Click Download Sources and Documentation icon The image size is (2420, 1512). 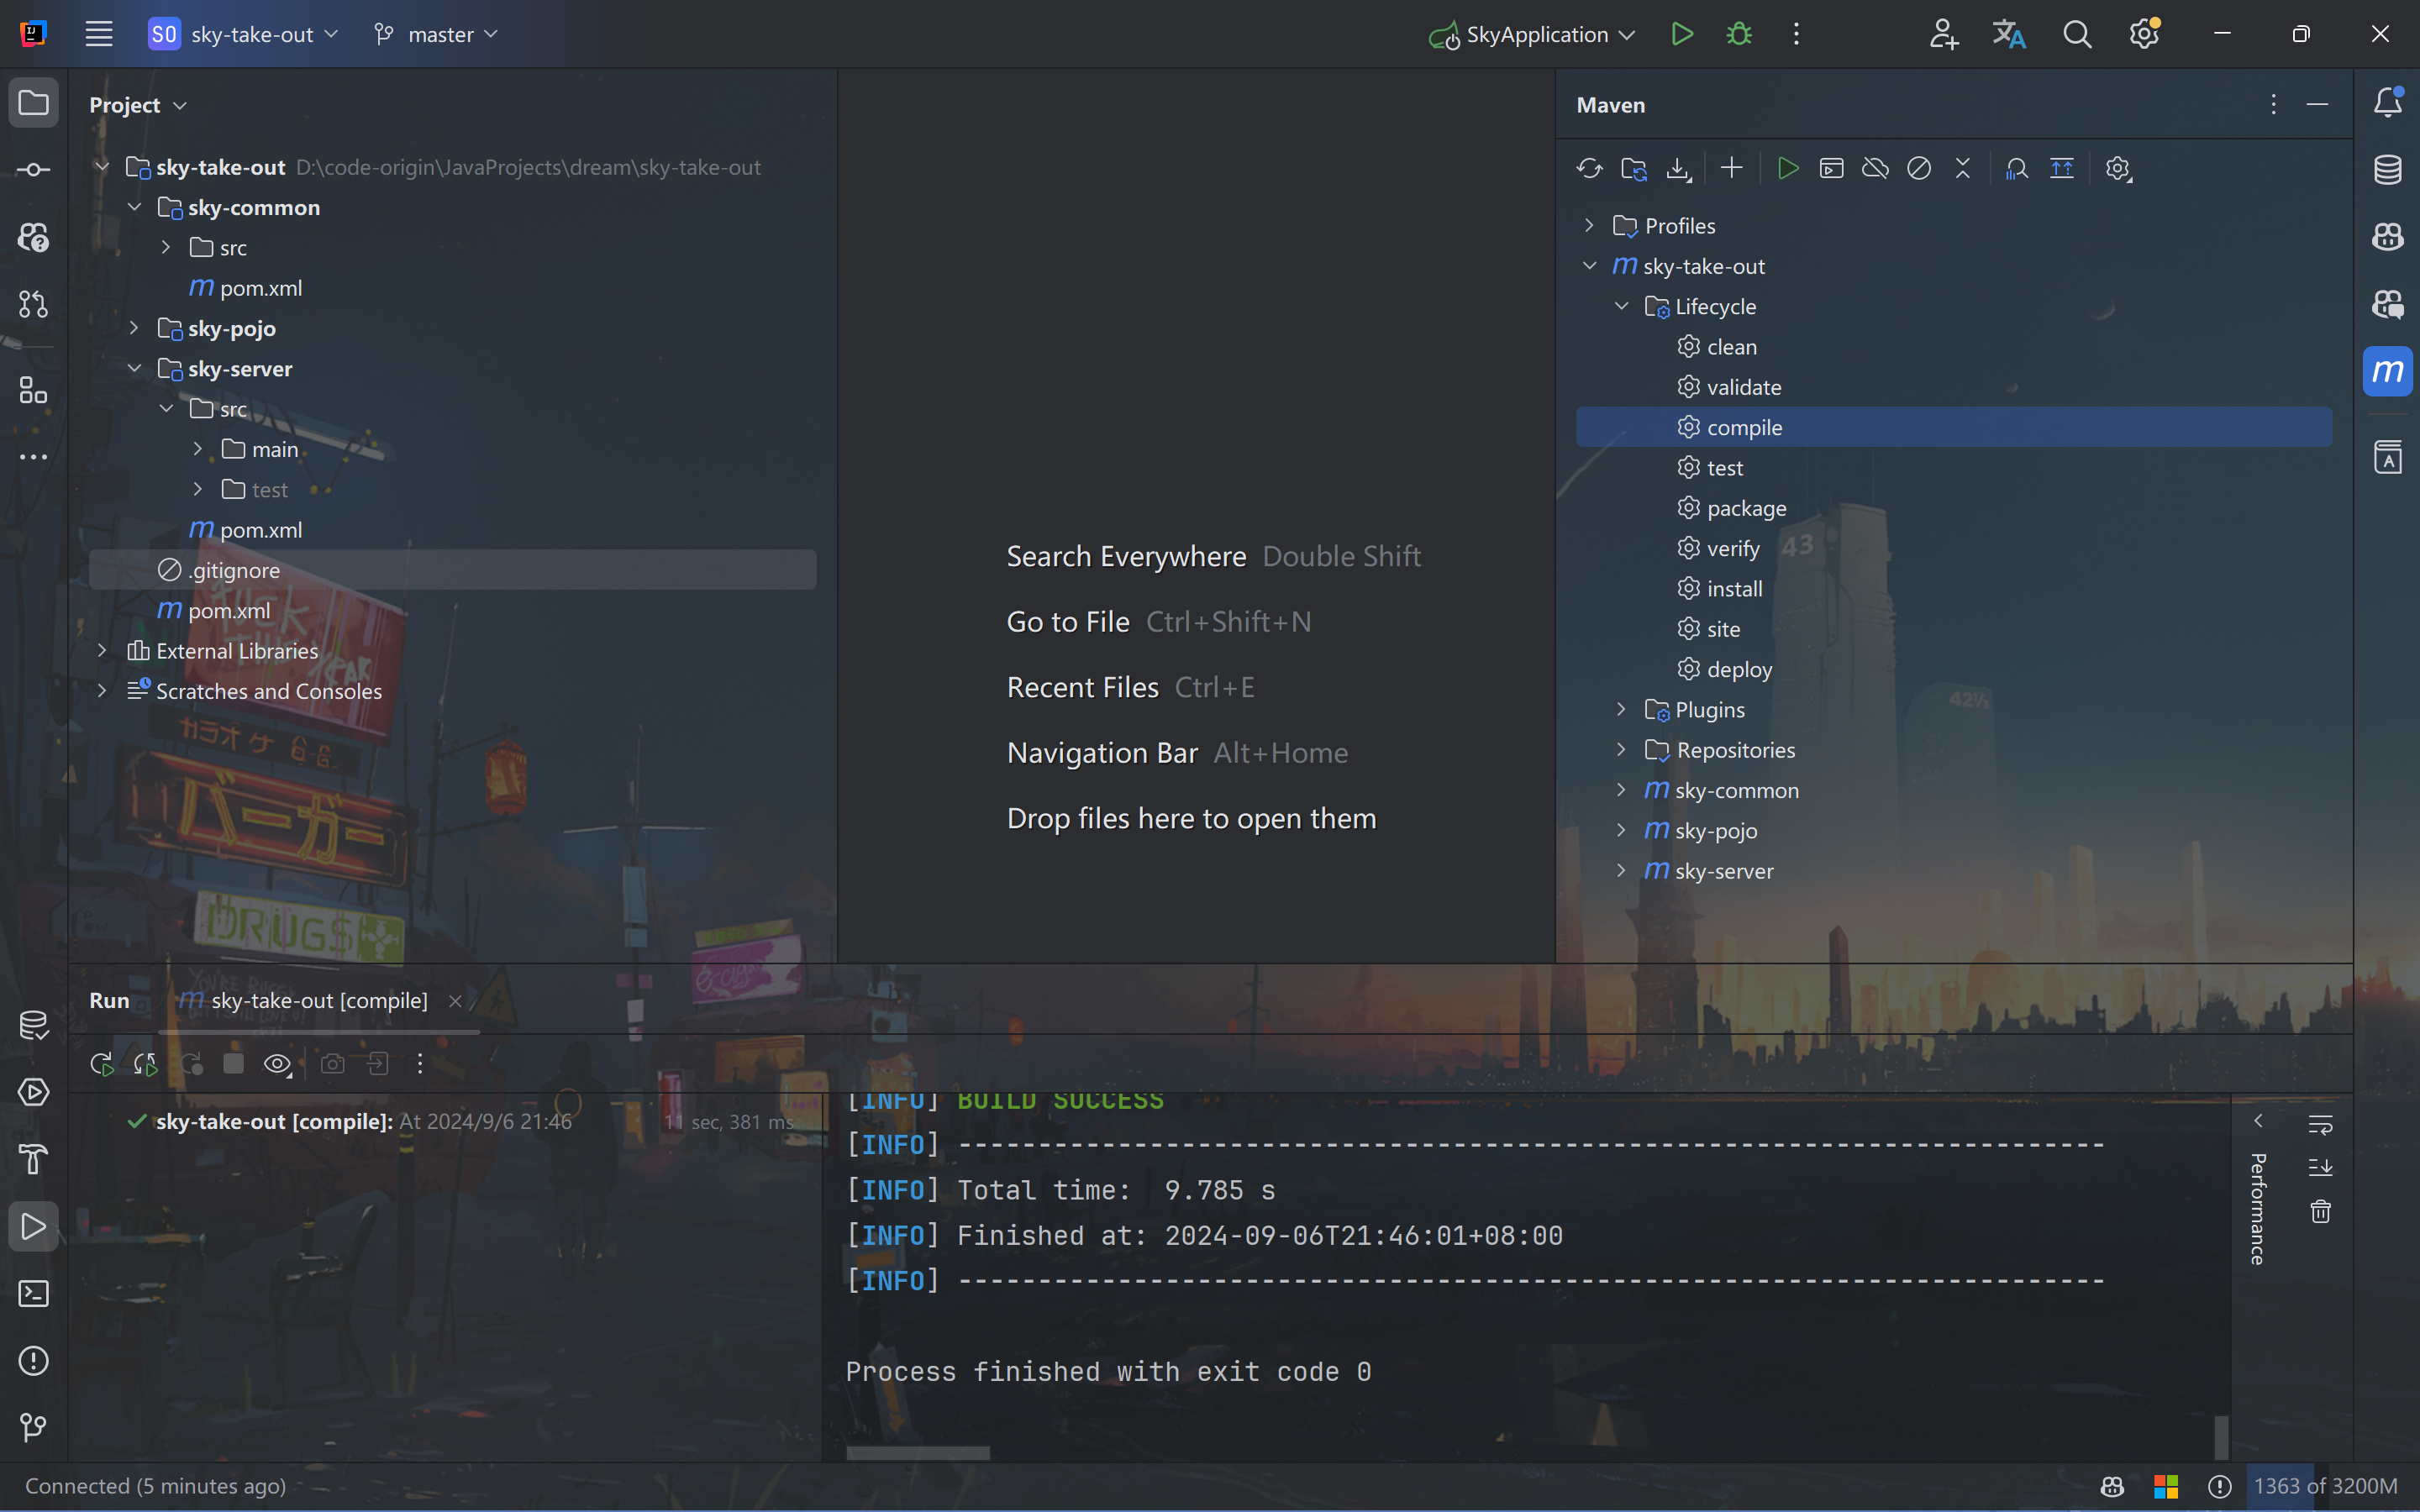click(x=1678, y=168)
